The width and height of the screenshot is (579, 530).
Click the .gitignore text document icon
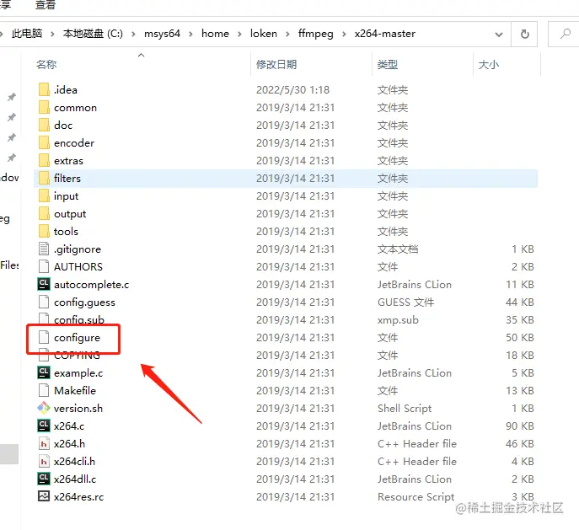pos(44,249)
